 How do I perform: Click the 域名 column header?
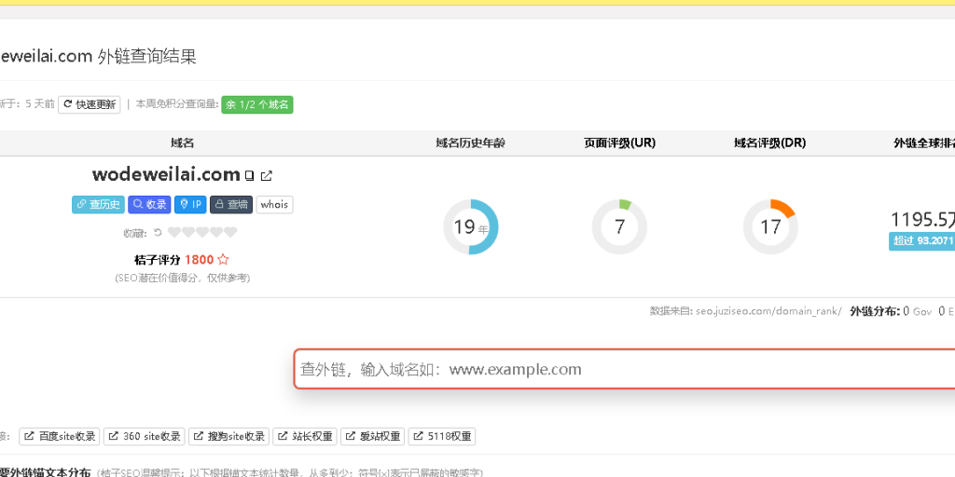(x=182, y=143)
